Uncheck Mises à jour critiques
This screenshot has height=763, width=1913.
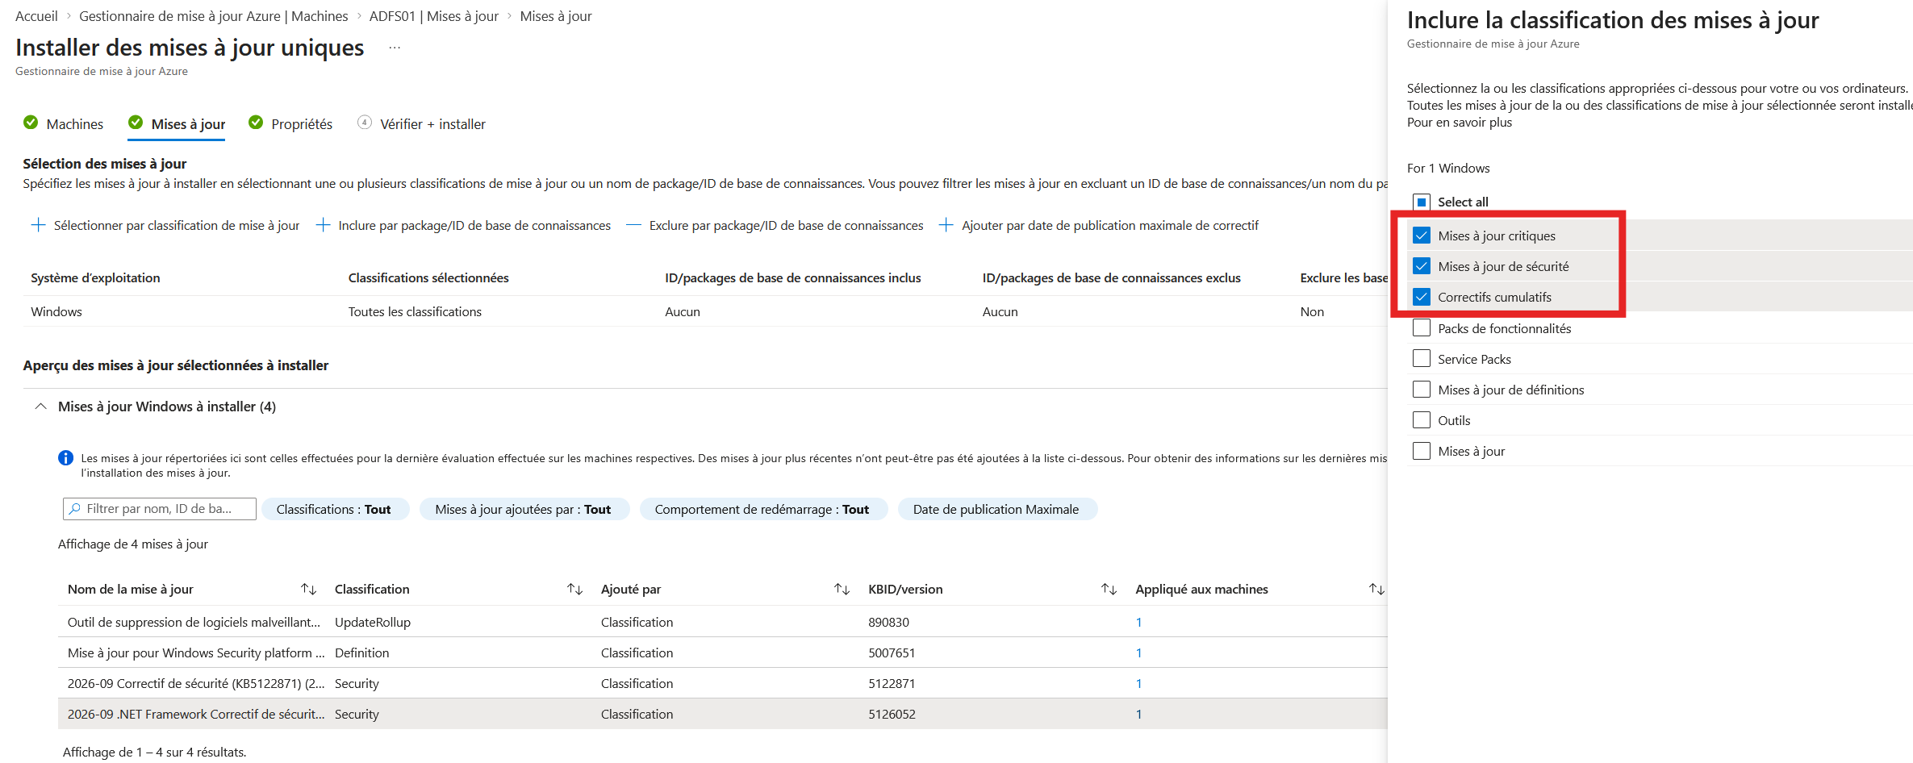click(1422, 236)
